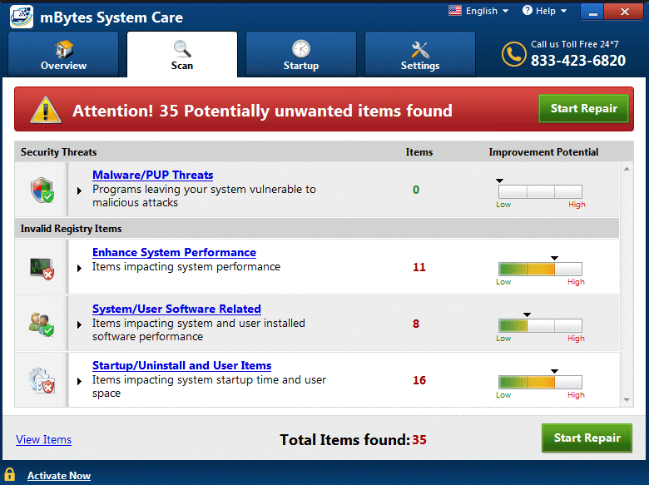Expand the Startup/Uninstall and User Items arrow
Screen dimensions: 649x485
point(80,381)
